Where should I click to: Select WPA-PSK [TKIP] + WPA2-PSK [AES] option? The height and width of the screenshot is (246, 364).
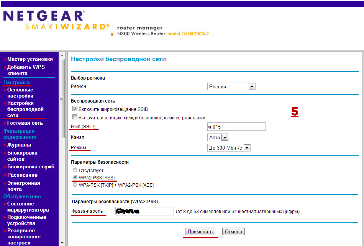(x=75, y=185)
